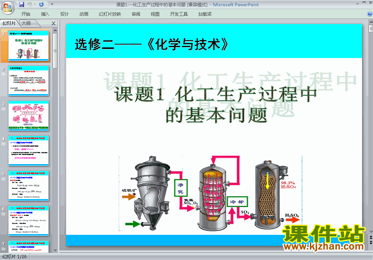Open the 设计 ribbon tab
Viewport: 373px width, 260px height.
coord(64,14)
